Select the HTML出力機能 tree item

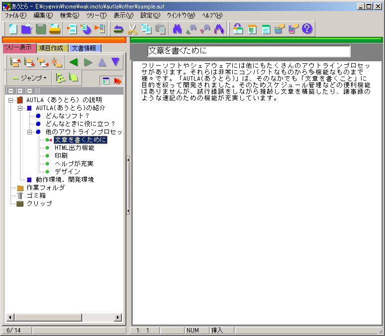pos(74,148)
